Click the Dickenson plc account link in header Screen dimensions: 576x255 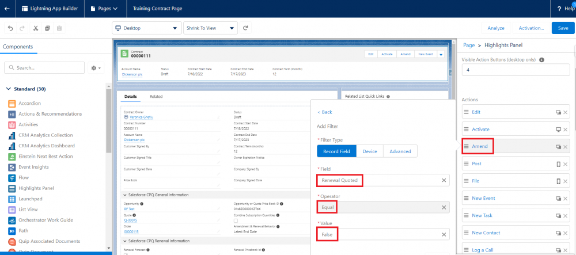(x=132, y=74)
